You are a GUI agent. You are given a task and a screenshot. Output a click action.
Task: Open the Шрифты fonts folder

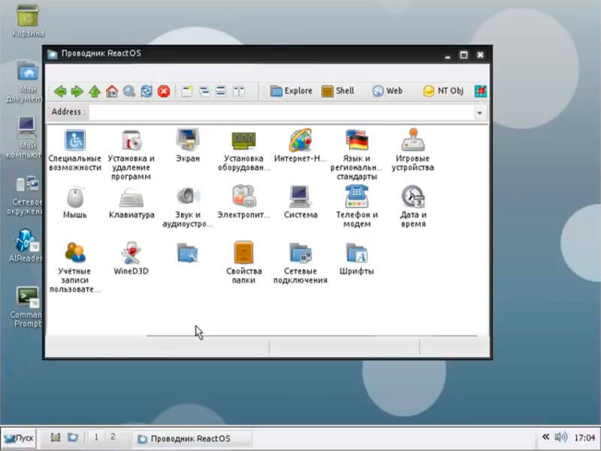356,258
